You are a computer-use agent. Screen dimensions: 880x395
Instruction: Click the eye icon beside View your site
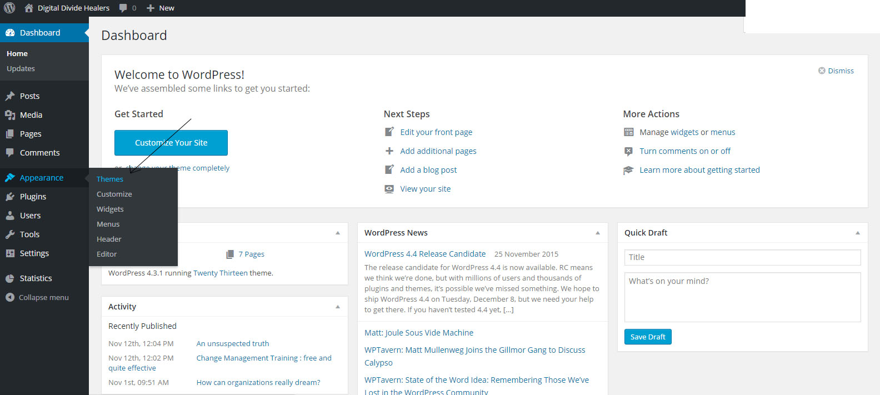(x=389, y=189)
